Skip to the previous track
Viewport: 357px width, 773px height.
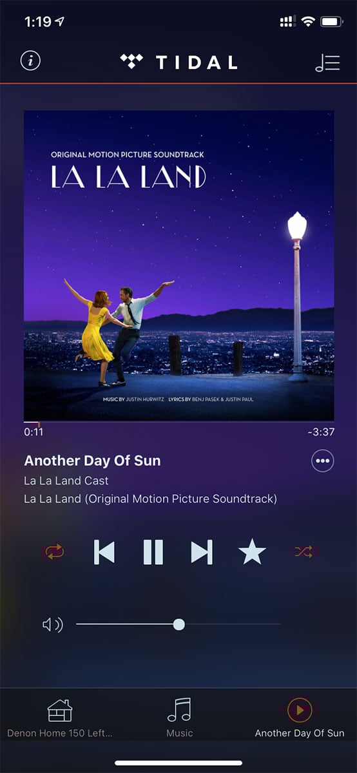[x=104, y=552]
